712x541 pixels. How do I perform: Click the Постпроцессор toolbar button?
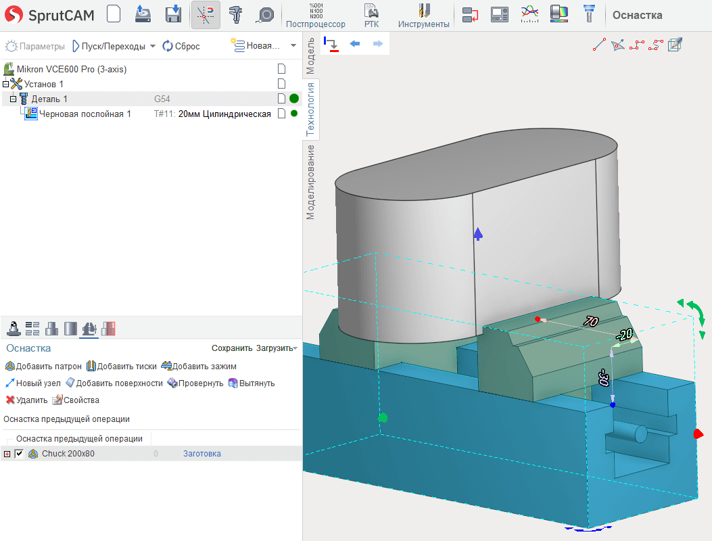[x=315, y=16]
